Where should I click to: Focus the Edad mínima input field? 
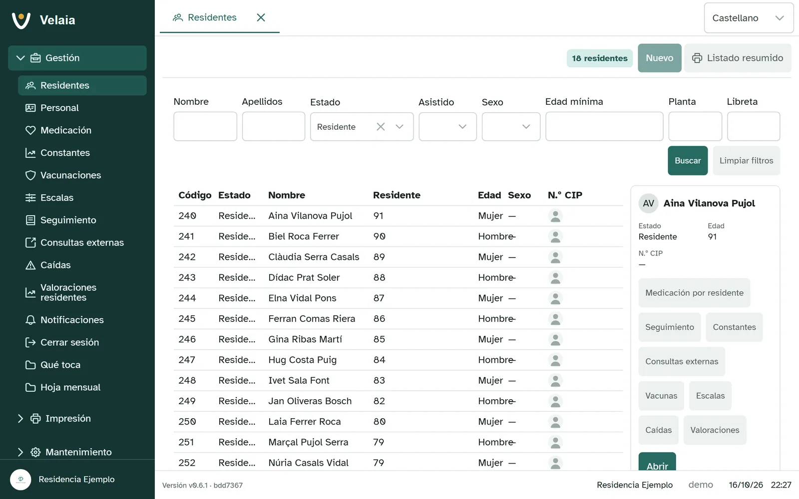(x=604, y=126)
